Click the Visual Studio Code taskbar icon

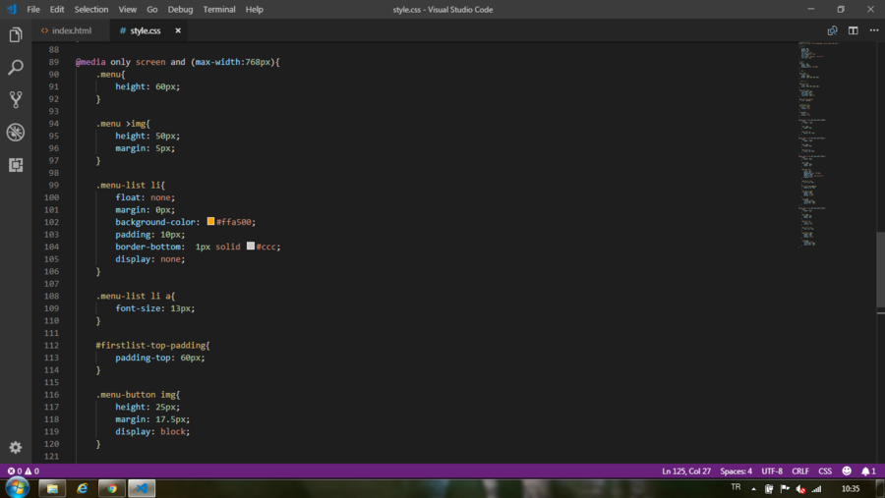(142, 488)
